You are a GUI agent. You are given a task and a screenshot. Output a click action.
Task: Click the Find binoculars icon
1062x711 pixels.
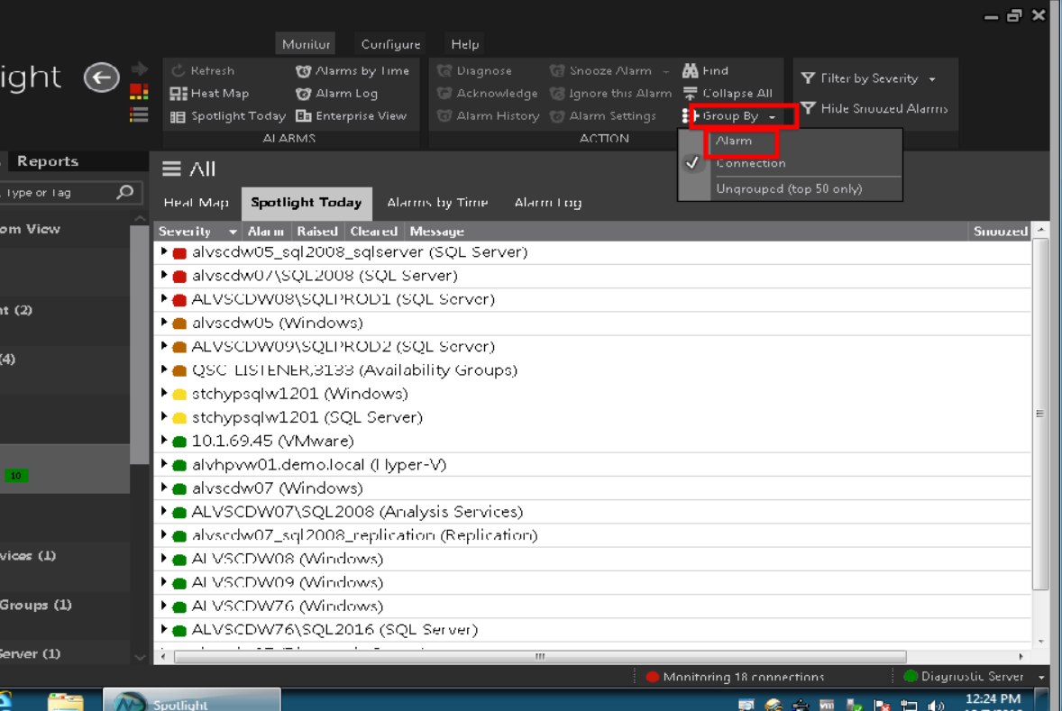pos(691,70)
